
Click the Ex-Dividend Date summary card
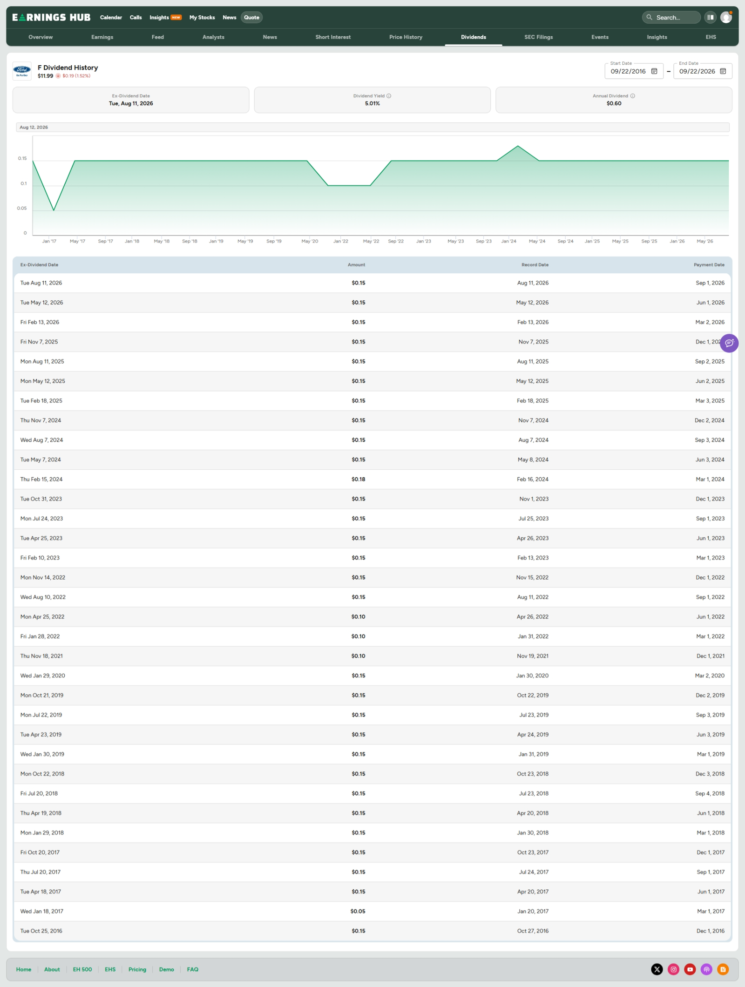point(131,100)
